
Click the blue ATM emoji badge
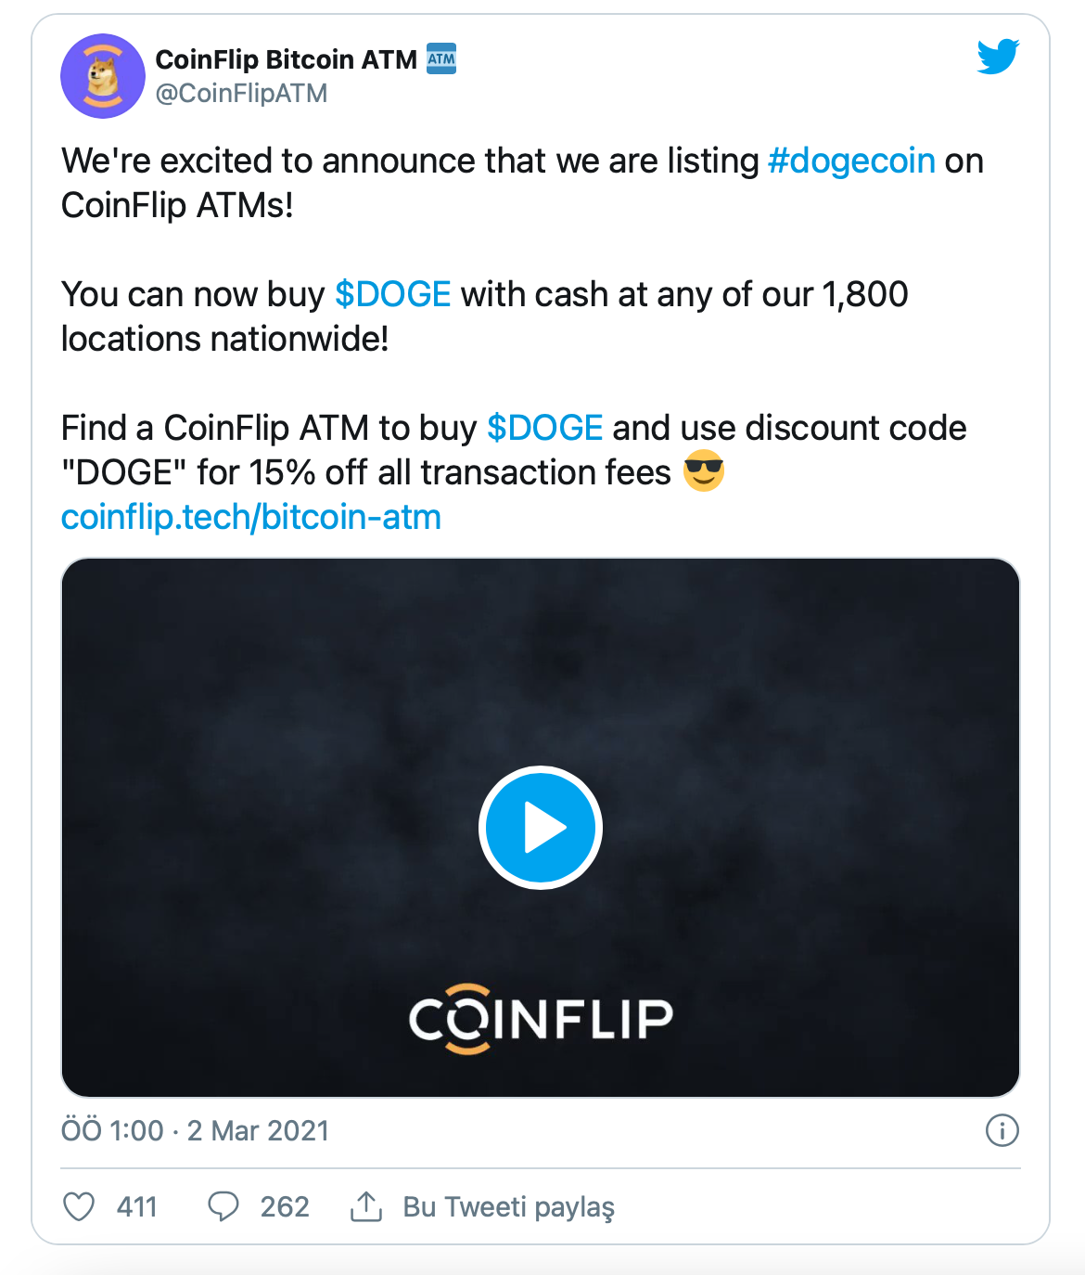tap(441, 58)
